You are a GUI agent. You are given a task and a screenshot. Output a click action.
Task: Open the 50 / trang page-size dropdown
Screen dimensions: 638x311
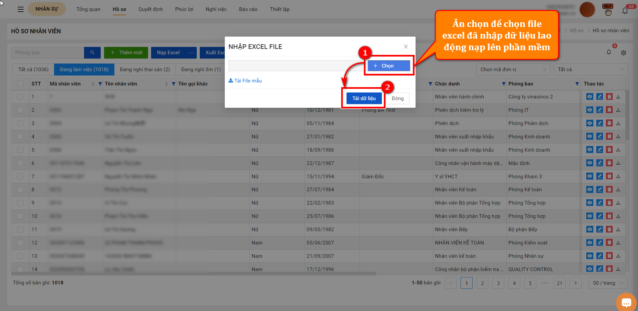(x=608, y=283)
